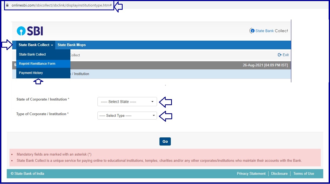The image size is (330, 184).
Task: Click the Exit icon
Action: pos(283,55)
